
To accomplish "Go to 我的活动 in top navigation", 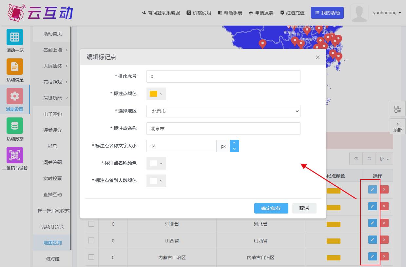I will [327, 13].
